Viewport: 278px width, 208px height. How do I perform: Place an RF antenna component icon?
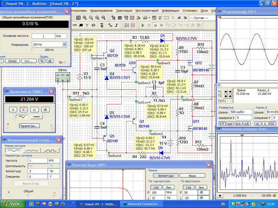coord(87,25)
